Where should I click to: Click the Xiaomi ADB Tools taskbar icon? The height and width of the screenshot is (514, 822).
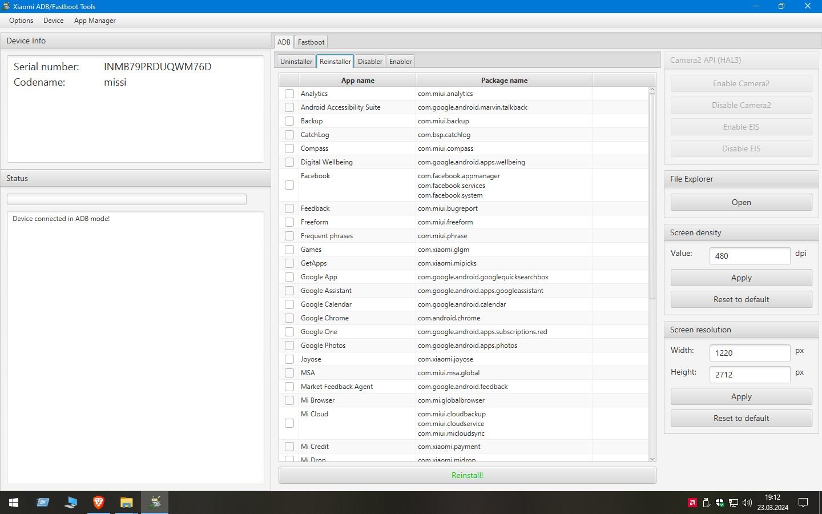click(155, 503)
